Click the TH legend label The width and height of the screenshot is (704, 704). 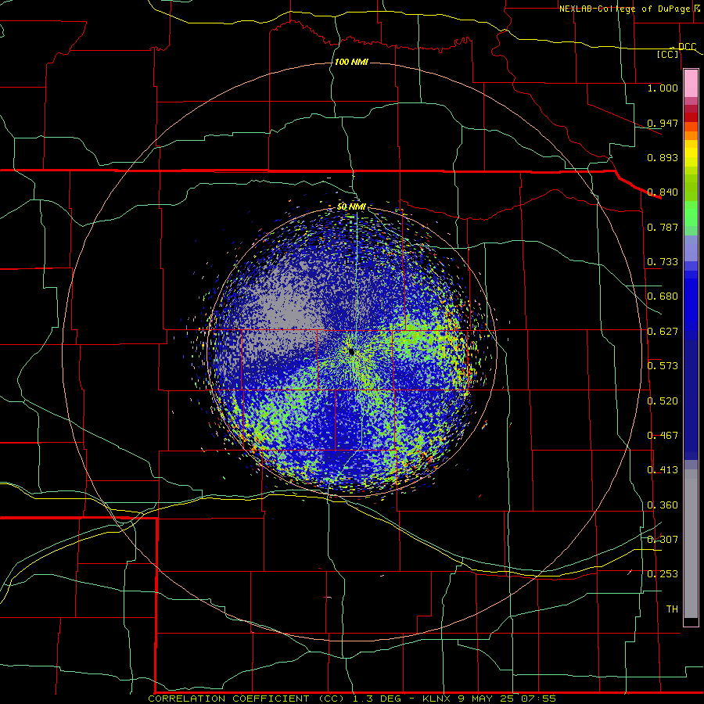point(672,609)
